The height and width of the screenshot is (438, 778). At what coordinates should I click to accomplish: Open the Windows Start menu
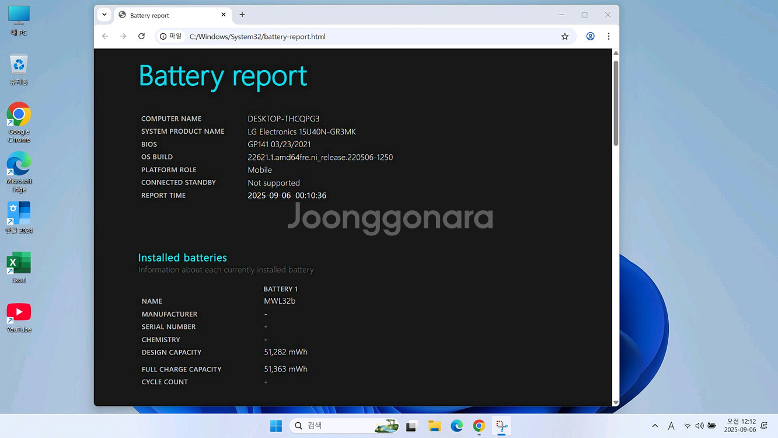(276, 426)
